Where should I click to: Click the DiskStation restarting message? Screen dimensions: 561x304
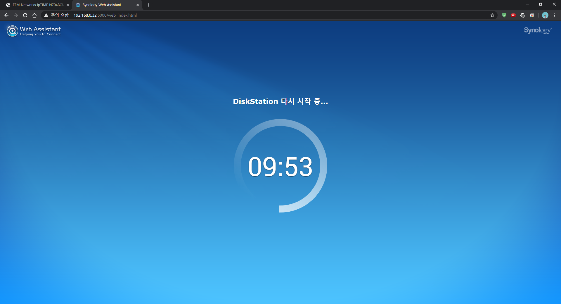click(280, 101)
